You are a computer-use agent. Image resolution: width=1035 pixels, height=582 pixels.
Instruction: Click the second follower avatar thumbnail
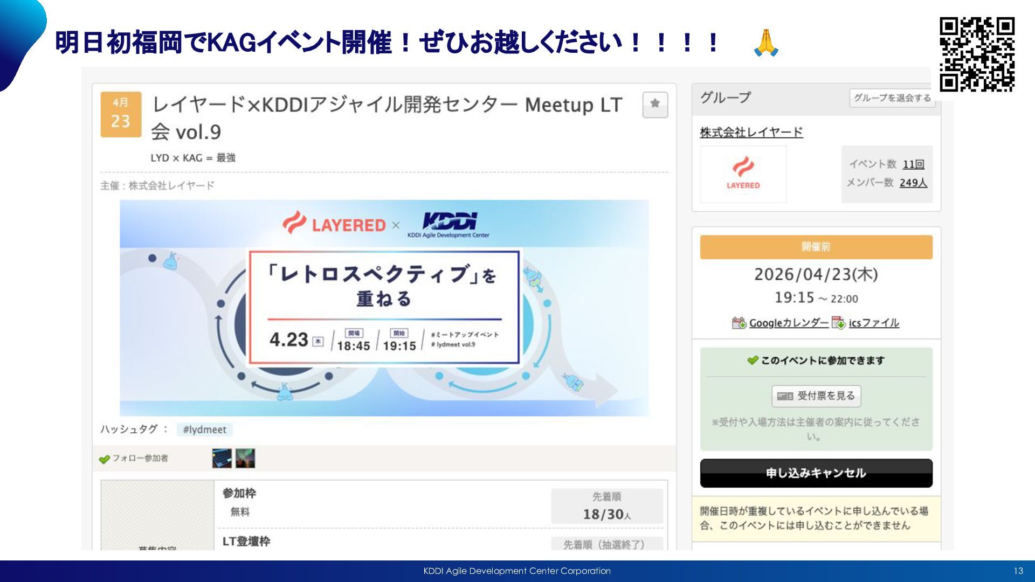pyautogui.click(x=245, y=458)
